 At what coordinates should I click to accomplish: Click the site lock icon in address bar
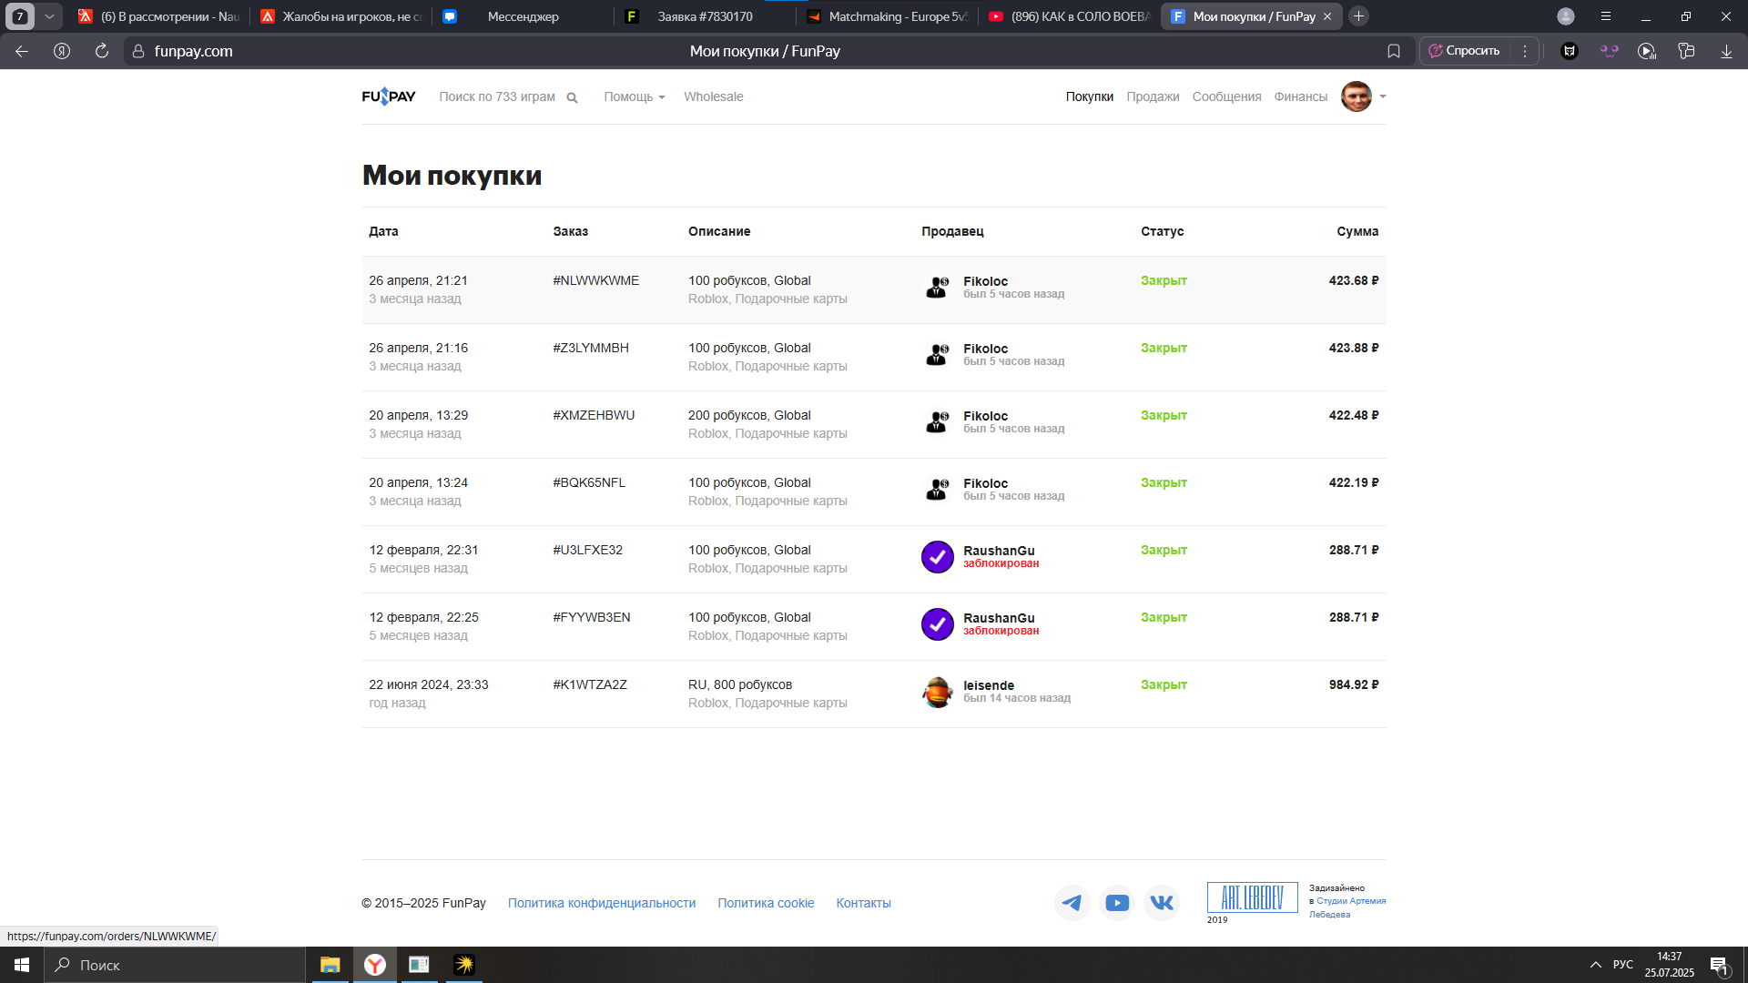click(138, 51)
